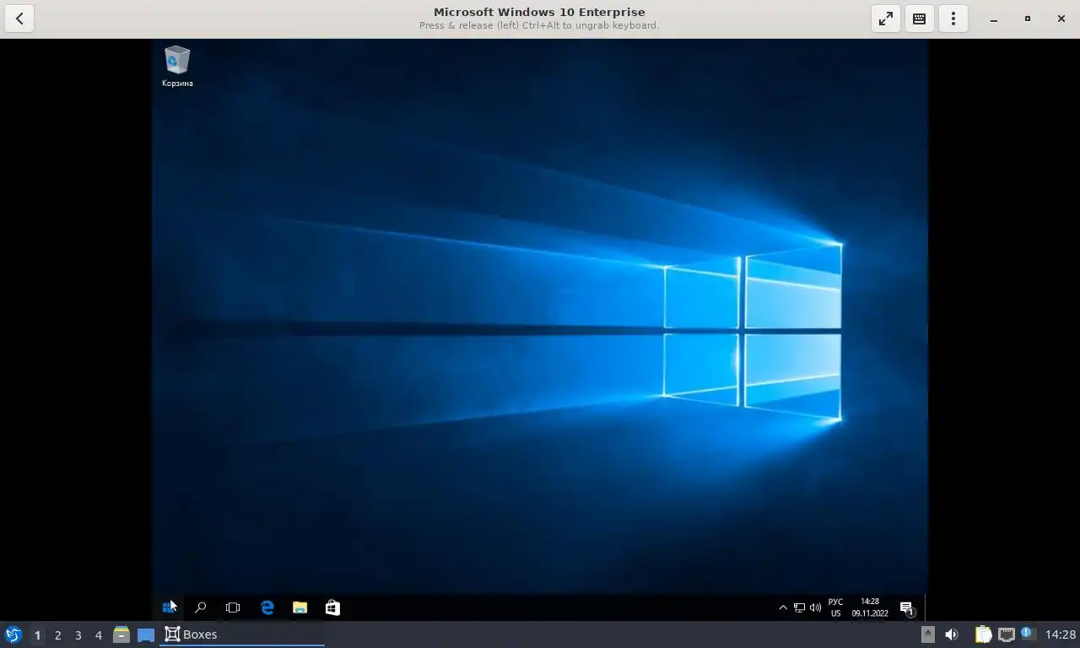
Task: Click the blue show-desktop icon in host panel
Action: (146, 634)
